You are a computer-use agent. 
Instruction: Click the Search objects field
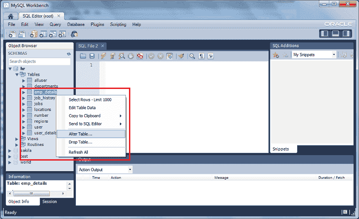[x=40, y=61]
